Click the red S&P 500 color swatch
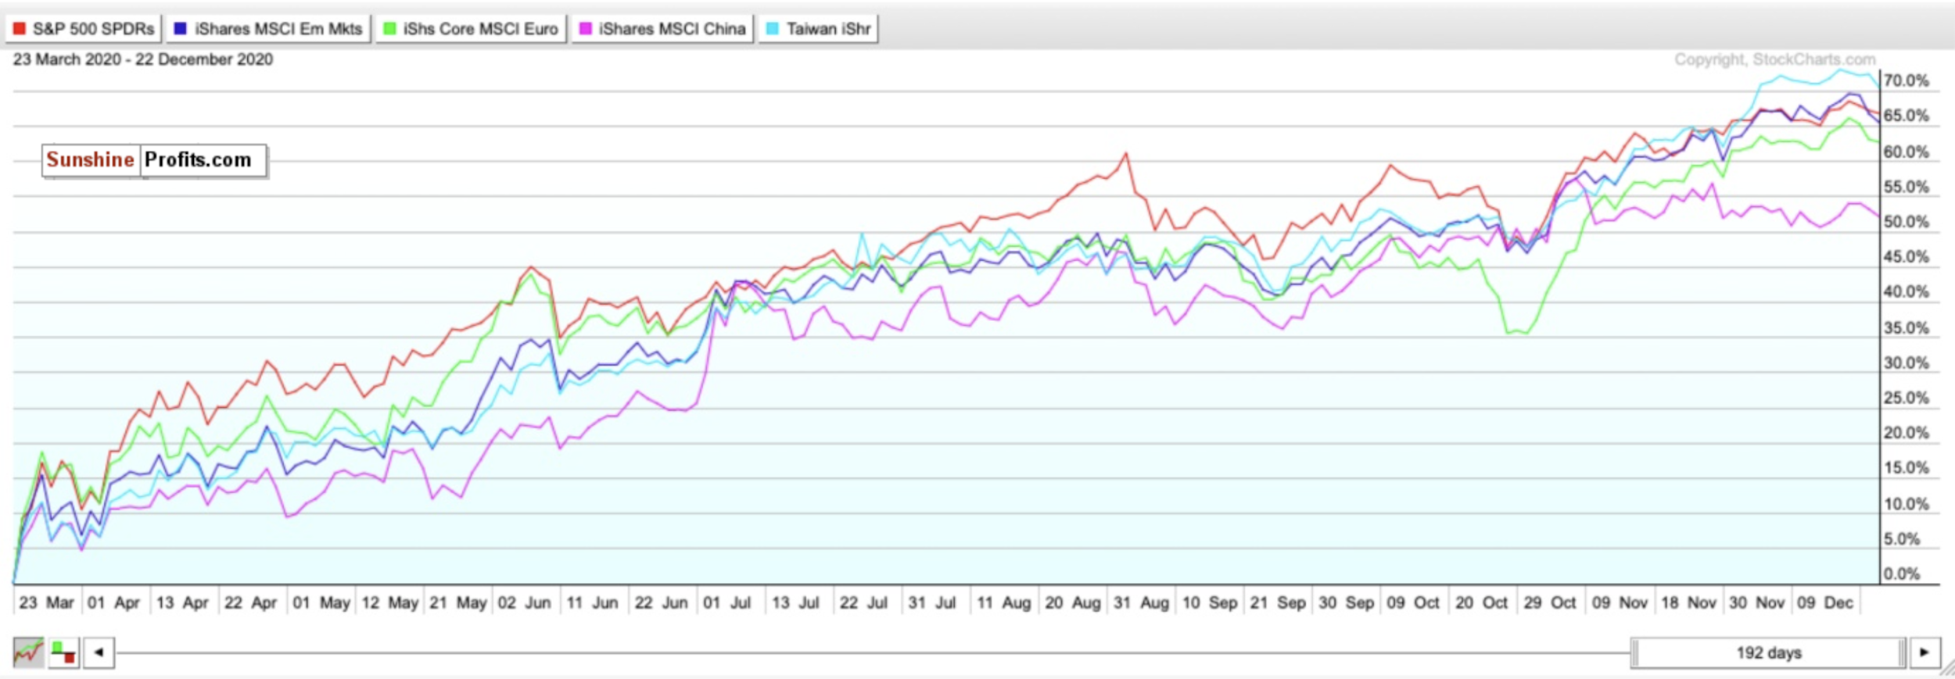 click(x=20, y=29)
